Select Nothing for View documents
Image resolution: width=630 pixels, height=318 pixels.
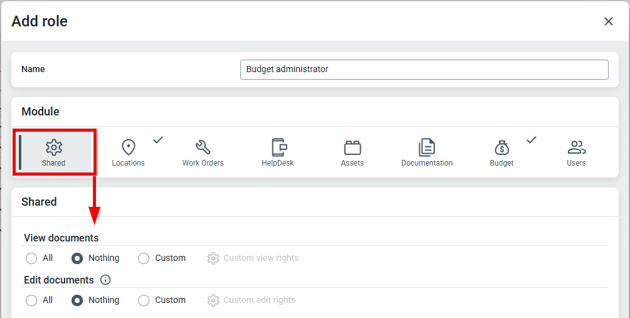(x=77, y=258)
